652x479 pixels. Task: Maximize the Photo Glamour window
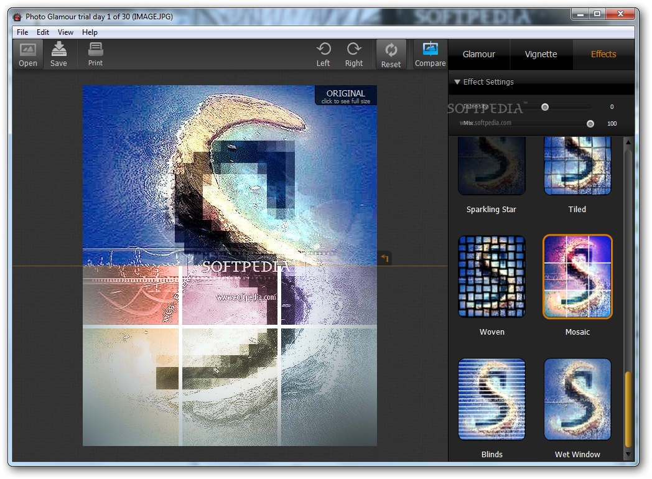pyautogui.click(x=597, y=14)
